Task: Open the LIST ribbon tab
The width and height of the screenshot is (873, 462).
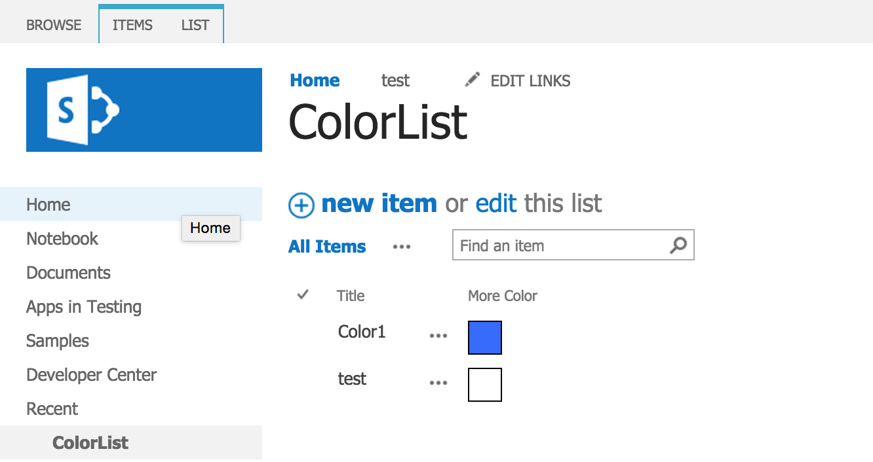Action: point(195,25)
